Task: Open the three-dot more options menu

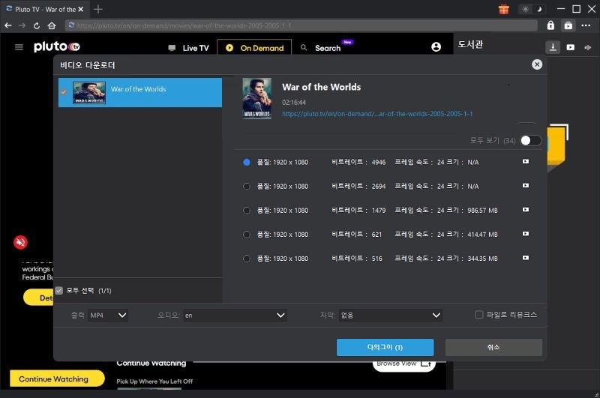Action: [x=586, y=25]
